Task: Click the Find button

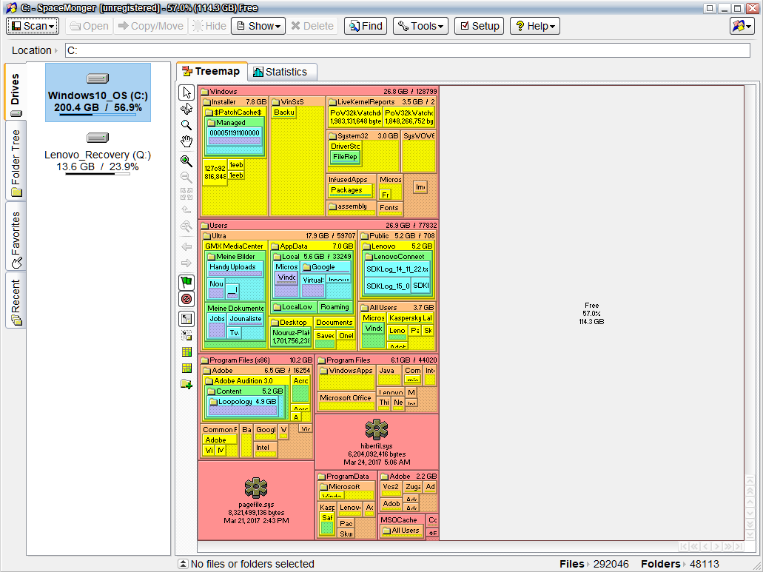Action: coord(366,26)
